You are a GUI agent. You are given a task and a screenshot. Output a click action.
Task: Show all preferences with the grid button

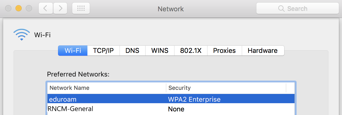tap(81, 8)
